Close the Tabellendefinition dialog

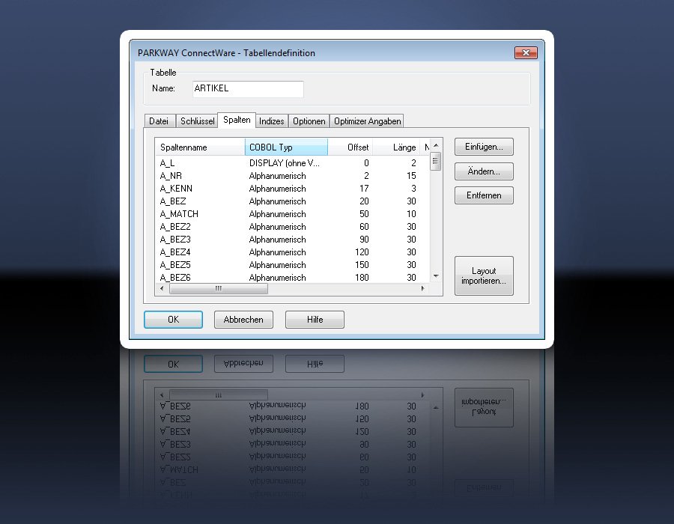[x=526, y=53]
